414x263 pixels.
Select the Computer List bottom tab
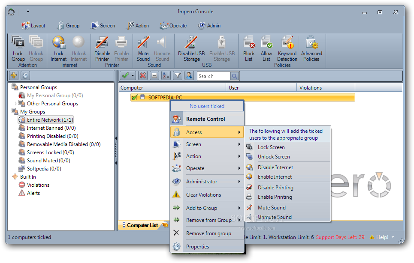140,225
